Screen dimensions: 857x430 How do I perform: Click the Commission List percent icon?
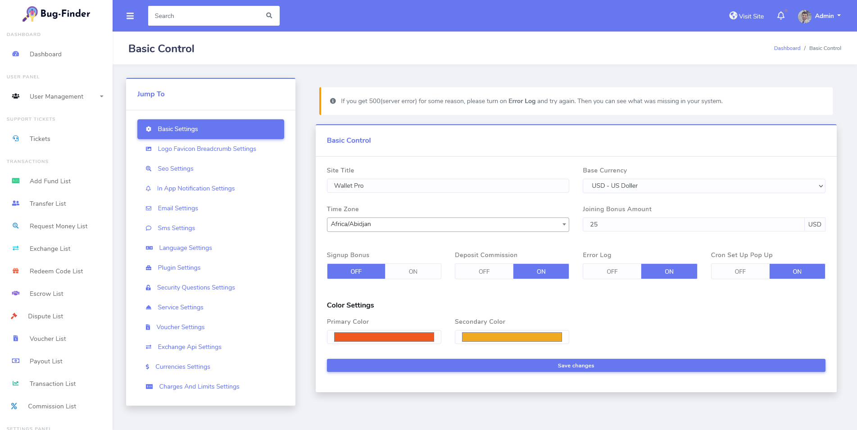pos(14,406)
